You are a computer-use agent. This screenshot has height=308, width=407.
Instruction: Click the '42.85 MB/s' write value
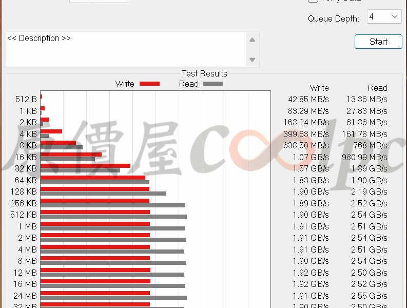pyautogui.click(x=308, y=99)
